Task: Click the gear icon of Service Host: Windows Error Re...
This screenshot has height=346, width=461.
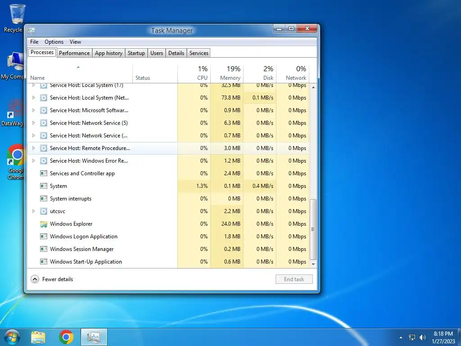Action: [44, 161]
